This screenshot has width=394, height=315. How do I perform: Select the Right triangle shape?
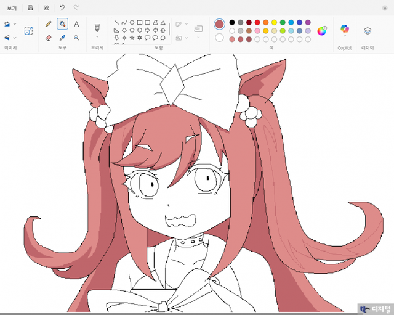(x=116, y=30)
